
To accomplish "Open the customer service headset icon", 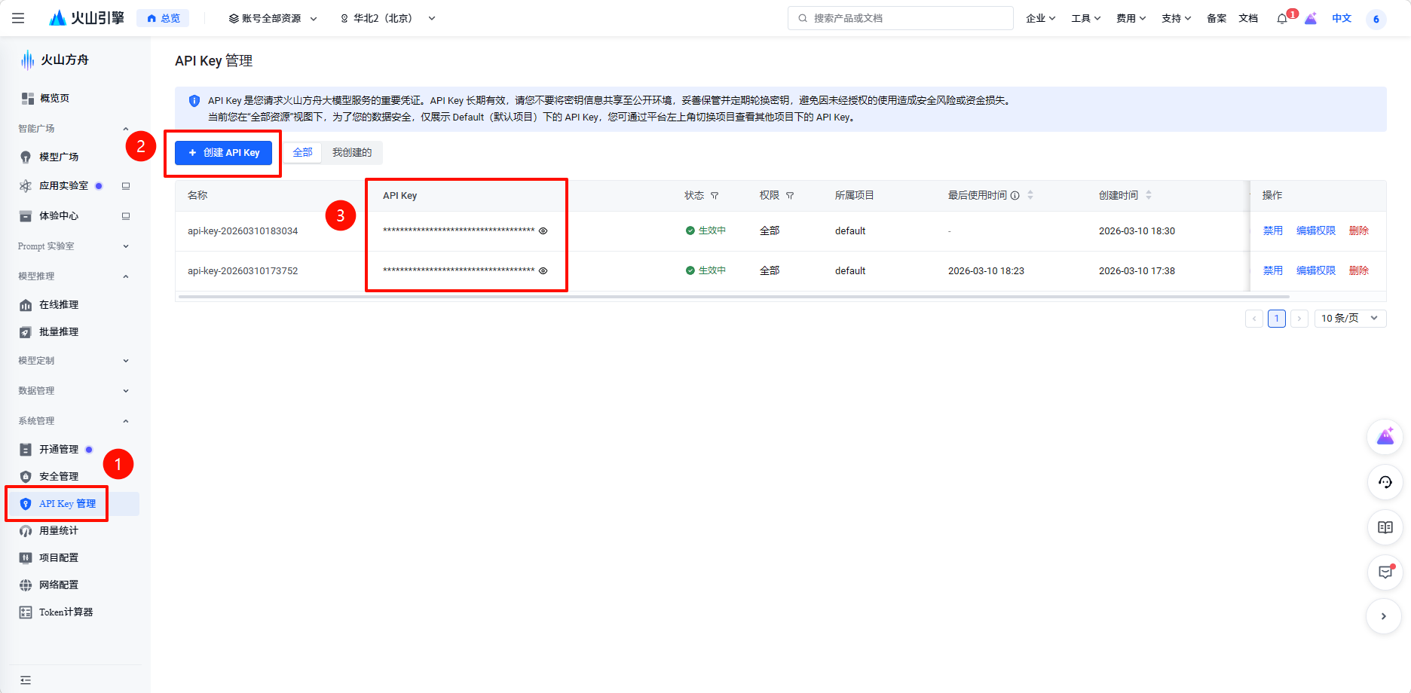I will point(1385,482).
